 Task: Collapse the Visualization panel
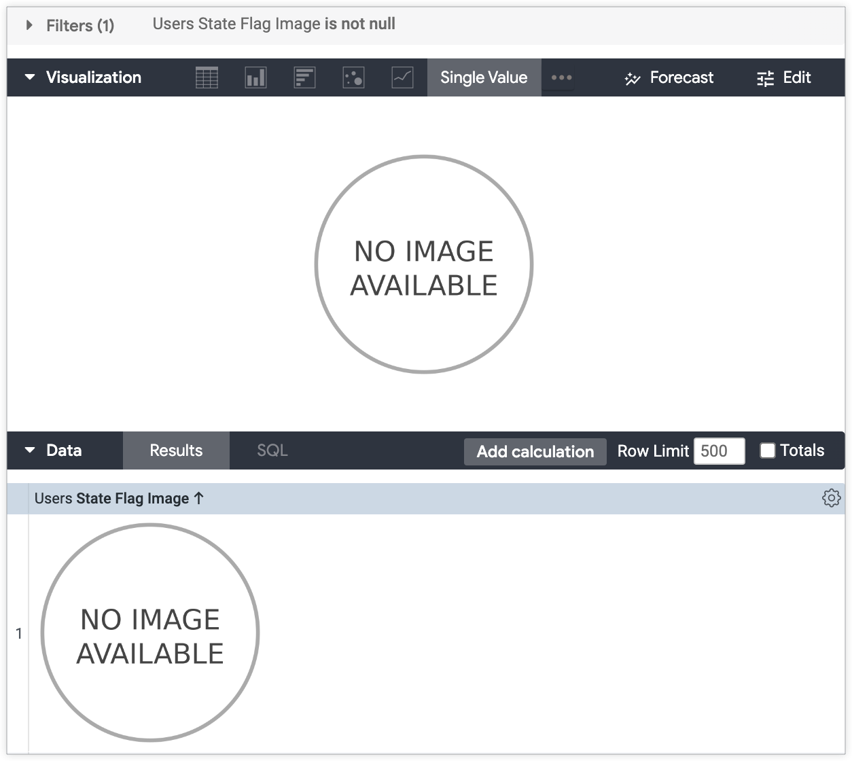(x=30, y=77)
